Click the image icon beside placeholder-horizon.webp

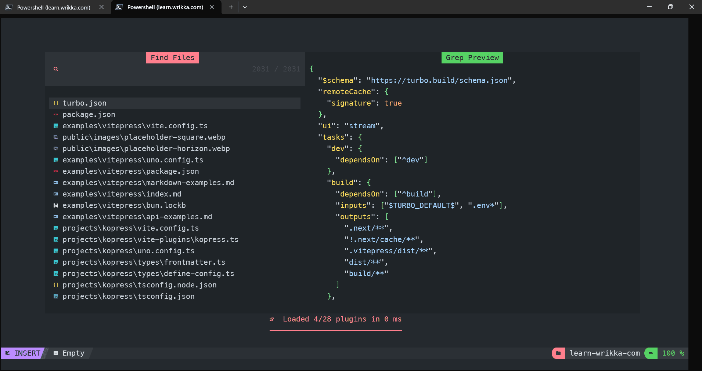tap(56, 148)
